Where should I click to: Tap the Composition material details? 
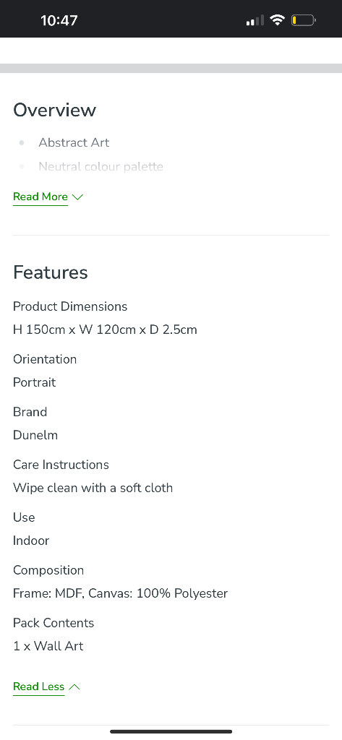pyautogui.click(x=121, y=594)
